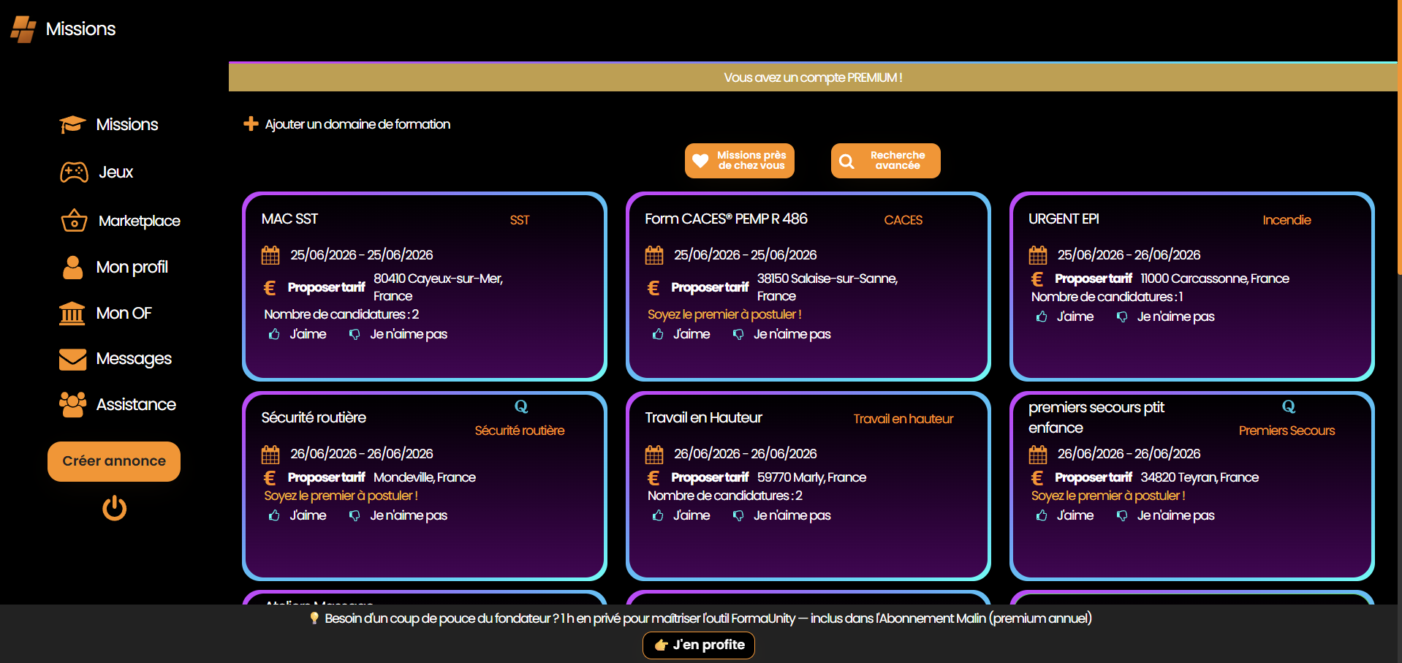The height and width of the screenshot is (663, 1402).
Task: Like the URGENT EPI mission
Action: click(1065, 317)
